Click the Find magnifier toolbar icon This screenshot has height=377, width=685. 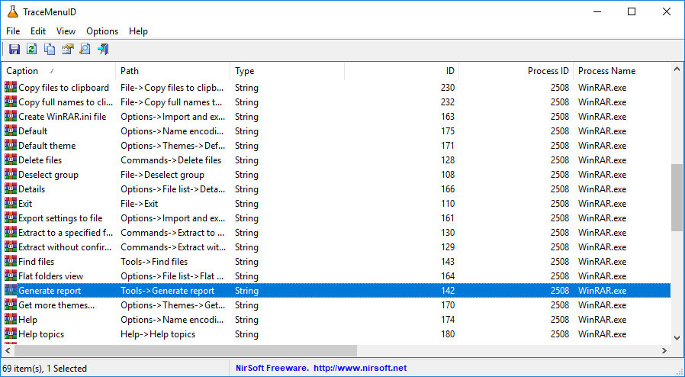click(x=85, y=49)
